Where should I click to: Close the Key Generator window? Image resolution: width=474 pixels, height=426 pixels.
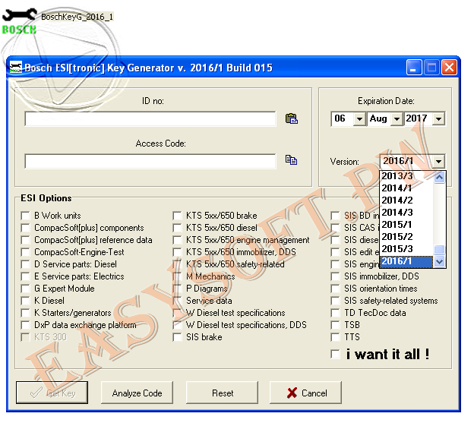[x=449, y=68]
